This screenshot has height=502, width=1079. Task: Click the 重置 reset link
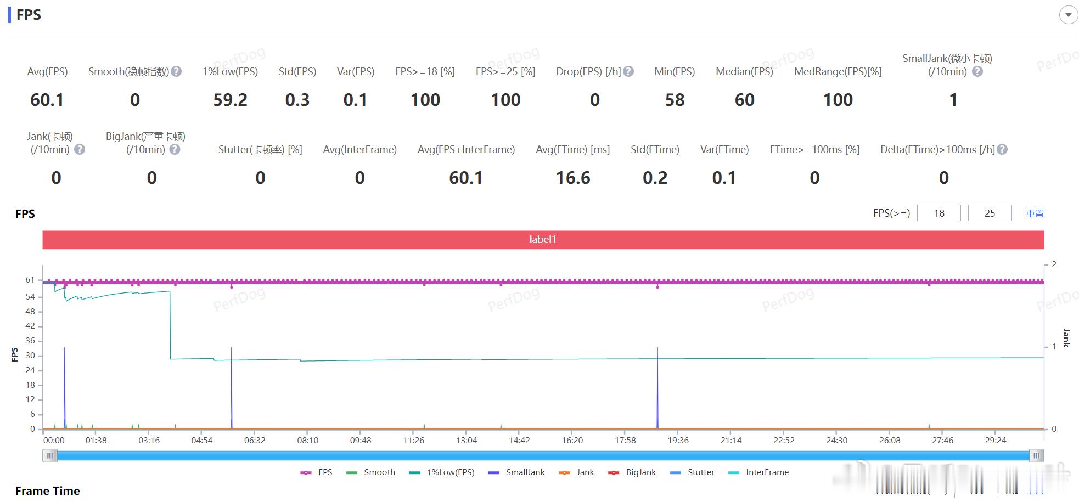click(1035, 213)
